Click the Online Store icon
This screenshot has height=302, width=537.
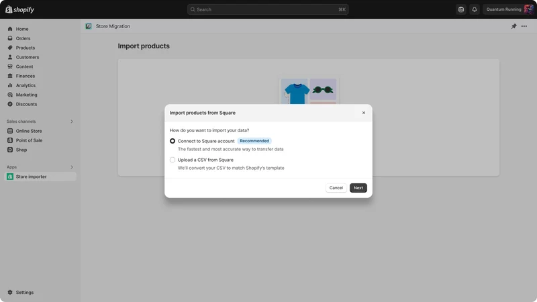point(10,131)
